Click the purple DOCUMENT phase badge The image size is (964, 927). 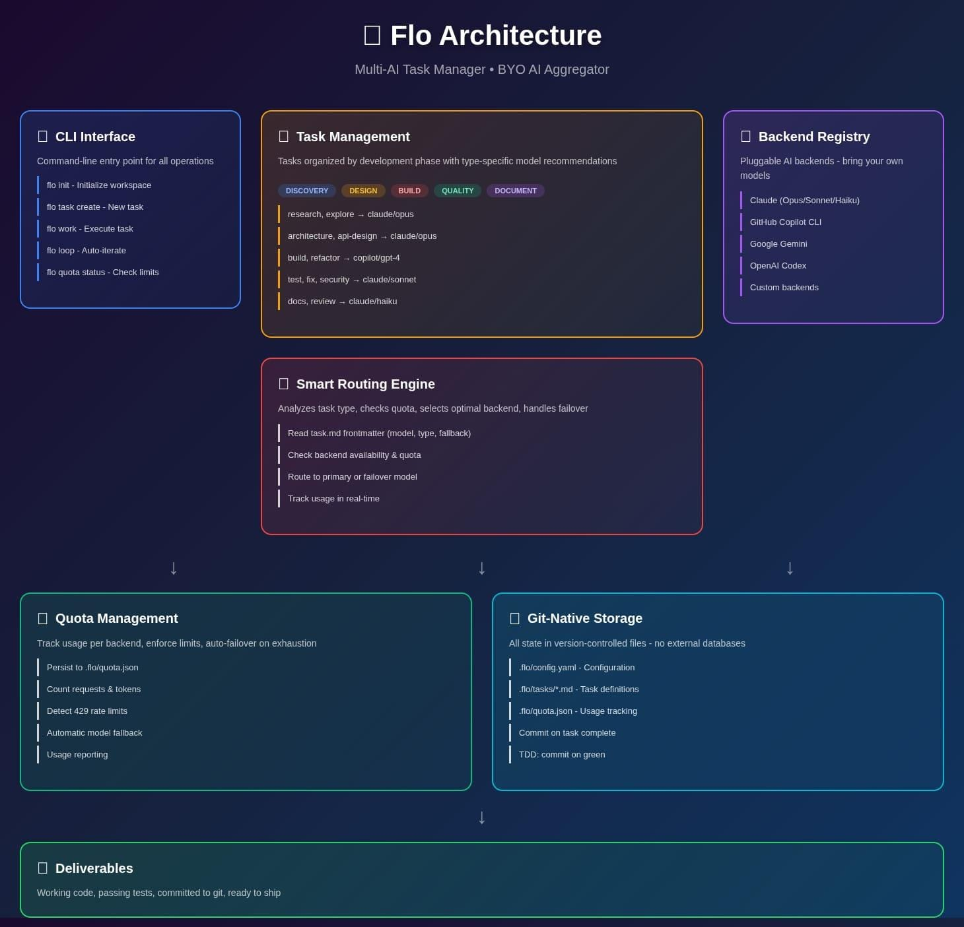tap(516, 191)
